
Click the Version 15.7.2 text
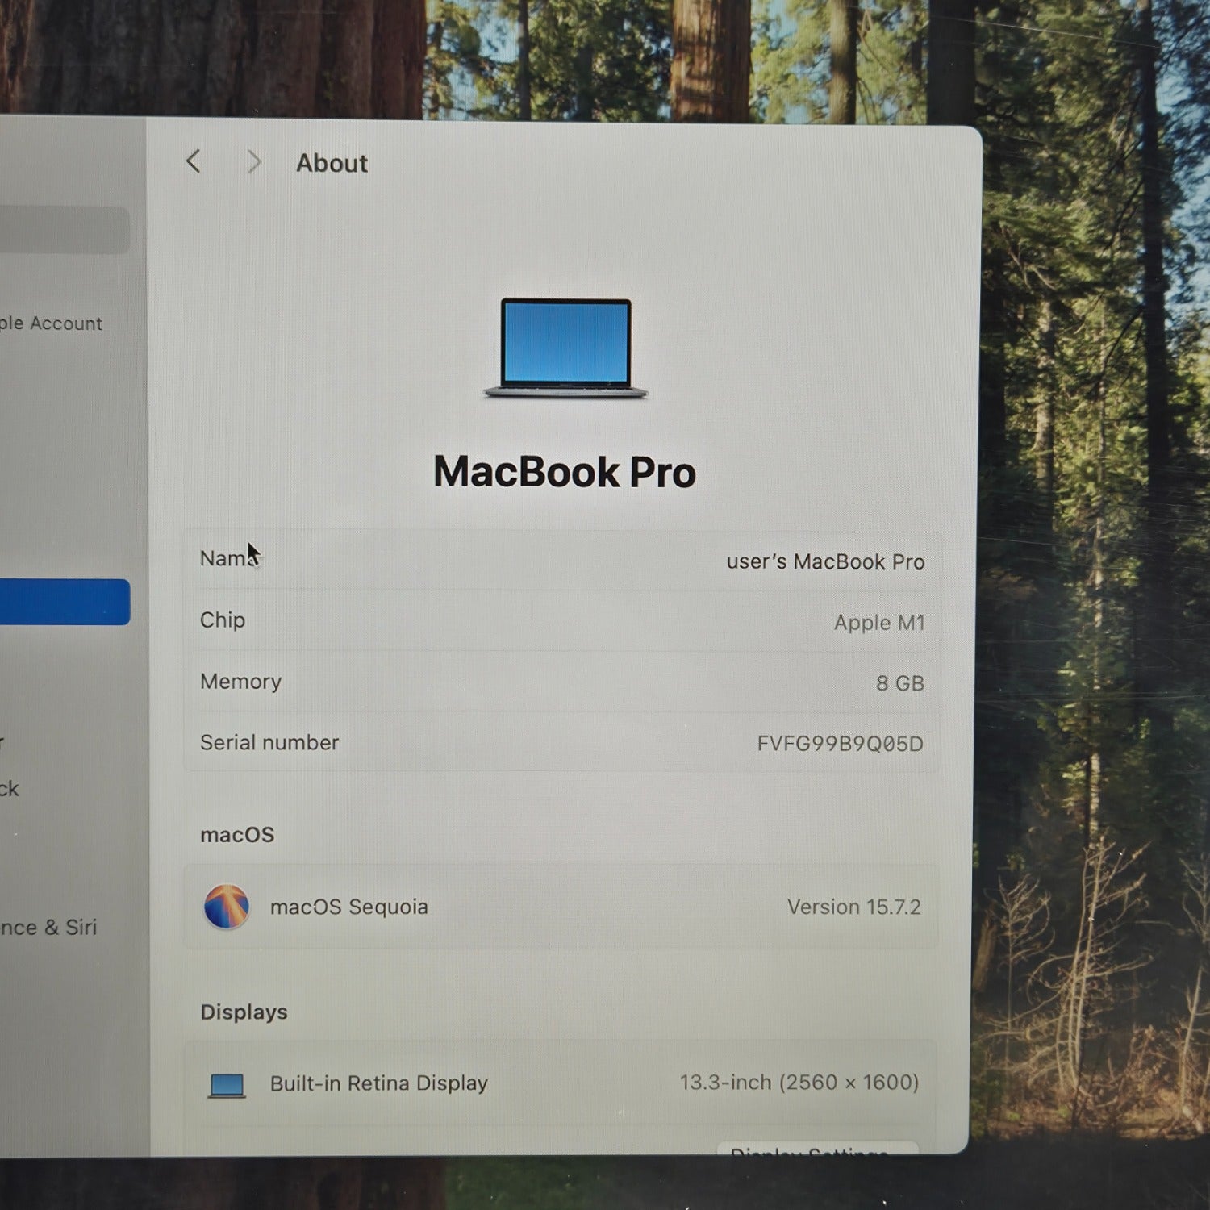click(853, 907)
